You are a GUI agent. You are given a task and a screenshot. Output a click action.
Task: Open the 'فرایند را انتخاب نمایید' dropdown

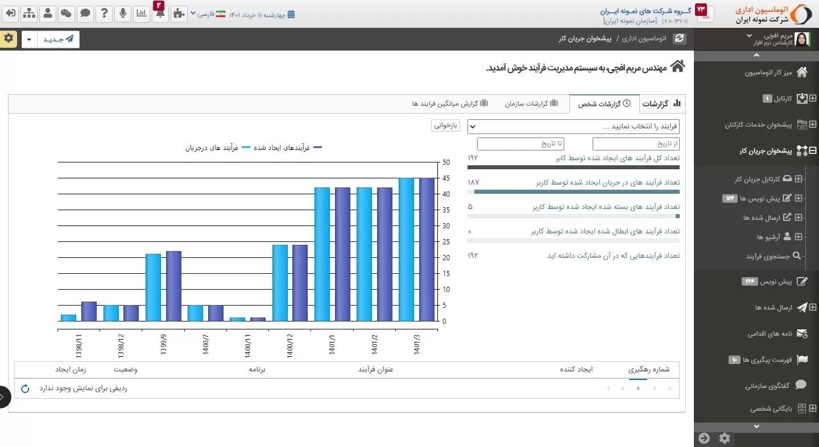pyautogui.click(x=573, y=127)
